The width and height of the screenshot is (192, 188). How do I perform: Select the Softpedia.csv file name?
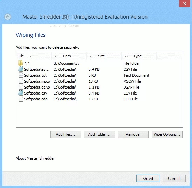35,93
